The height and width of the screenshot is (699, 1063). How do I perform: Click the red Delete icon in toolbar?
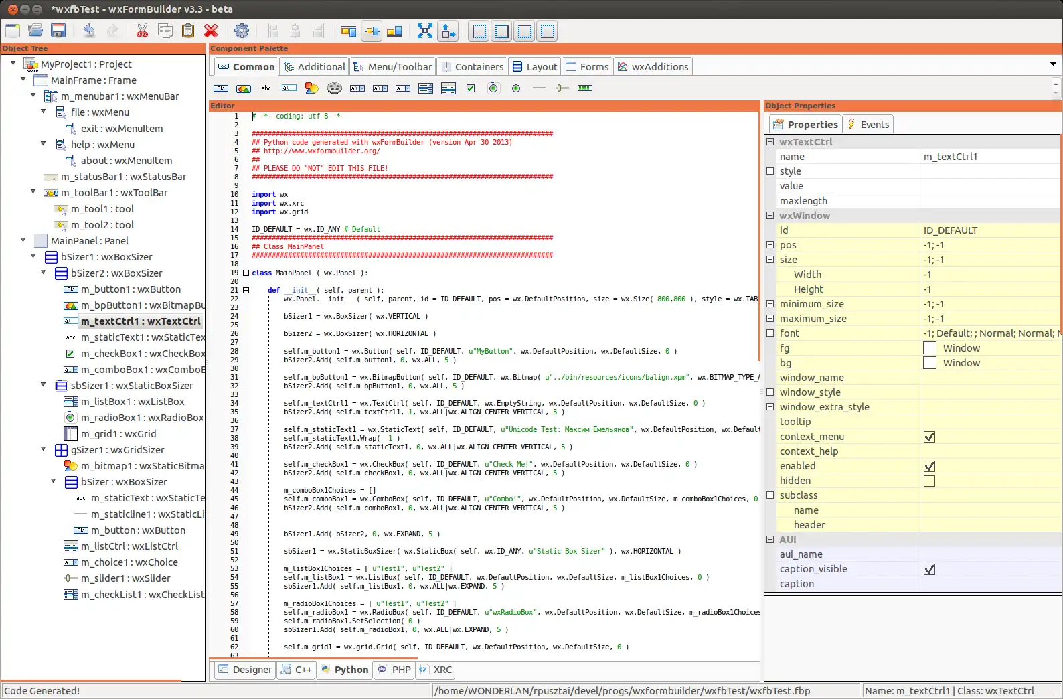coord(211,31)
